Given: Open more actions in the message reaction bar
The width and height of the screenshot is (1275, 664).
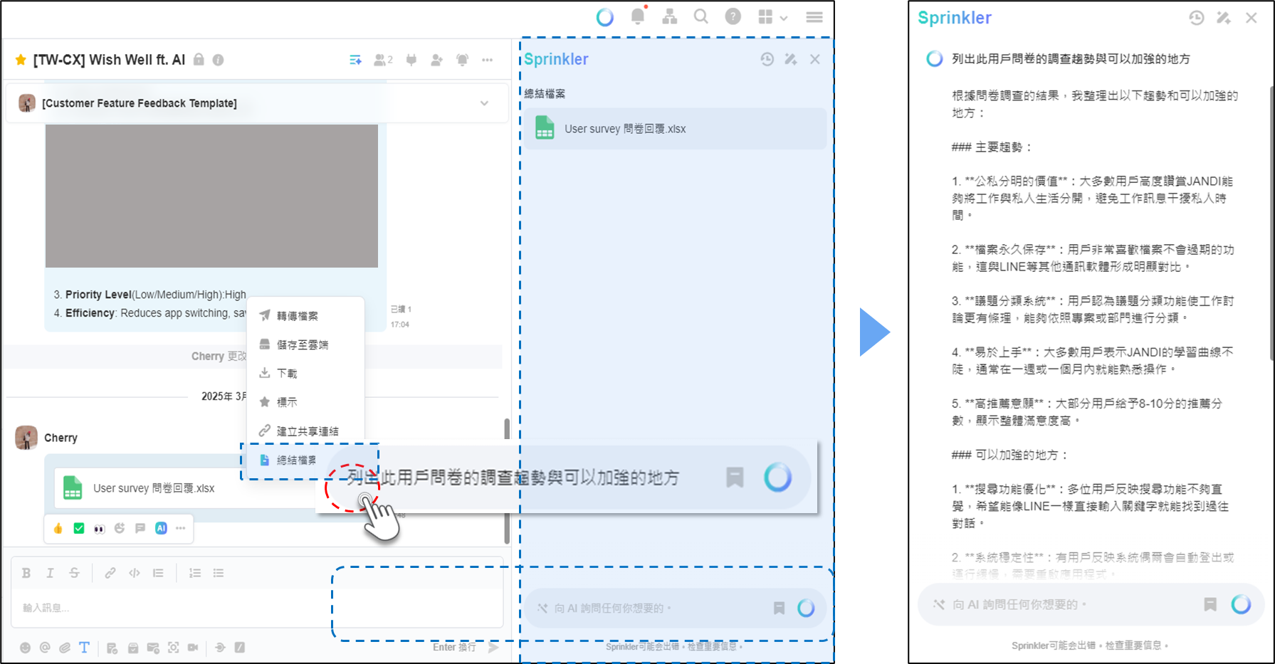Looking at the screenshot, I should [181, 528].
